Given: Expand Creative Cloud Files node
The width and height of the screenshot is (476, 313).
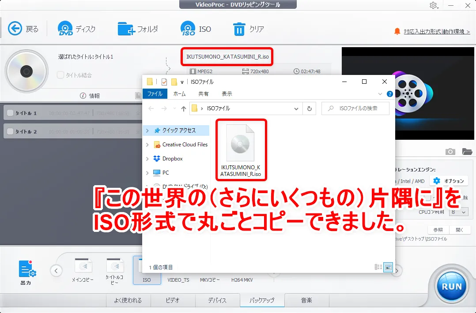Looking at the screenshot, I should click(x=147, y=145).
